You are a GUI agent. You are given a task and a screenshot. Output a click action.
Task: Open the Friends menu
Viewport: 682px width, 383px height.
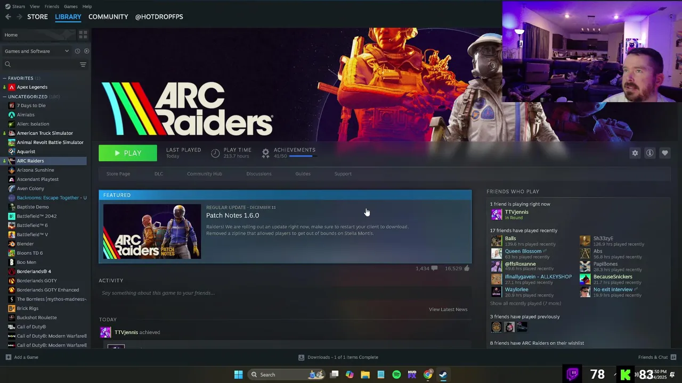click(x=52, y=6)
